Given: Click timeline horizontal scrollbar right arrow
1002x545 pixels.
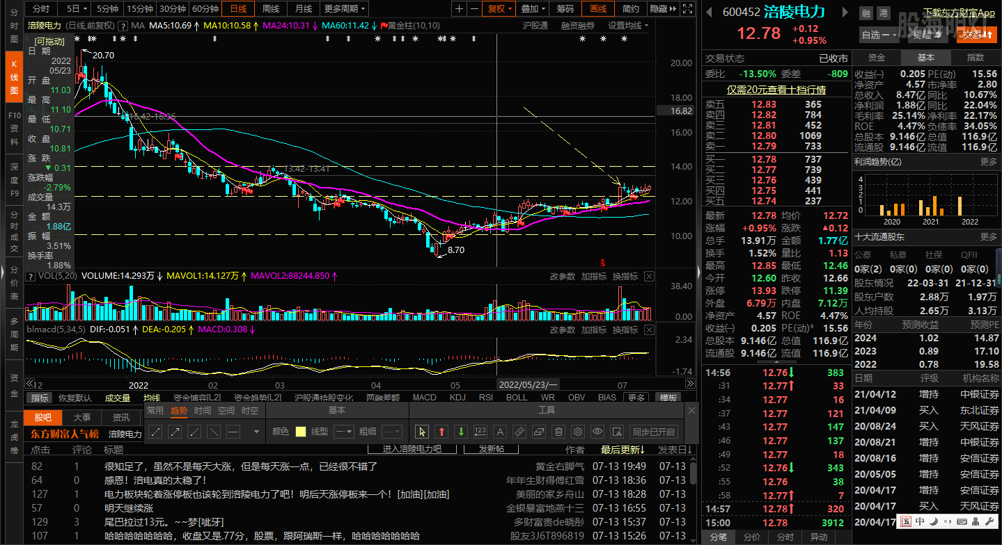Looking at the screenshot, I should tap(690, 384).
